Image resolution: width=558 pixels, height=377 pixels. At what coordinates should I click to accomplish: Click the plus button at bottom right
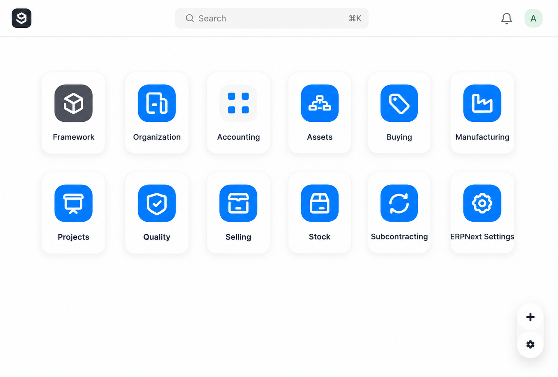click(530, 317)
